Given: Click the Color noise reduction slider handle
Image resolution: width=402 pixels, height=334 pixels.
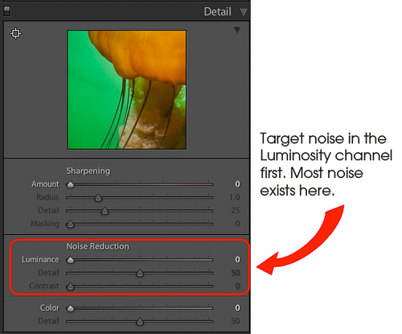Looking at the screenshot, I should 71,308.
